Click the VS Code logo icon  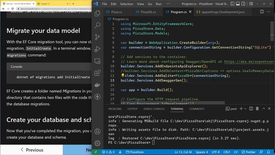(96, 4)
